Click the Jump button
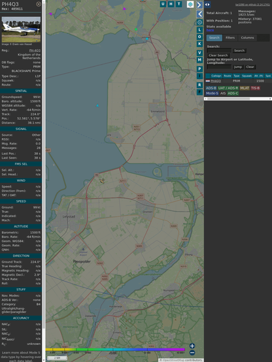The height and width of the screenshot is (362, 272). pos(238,67)
